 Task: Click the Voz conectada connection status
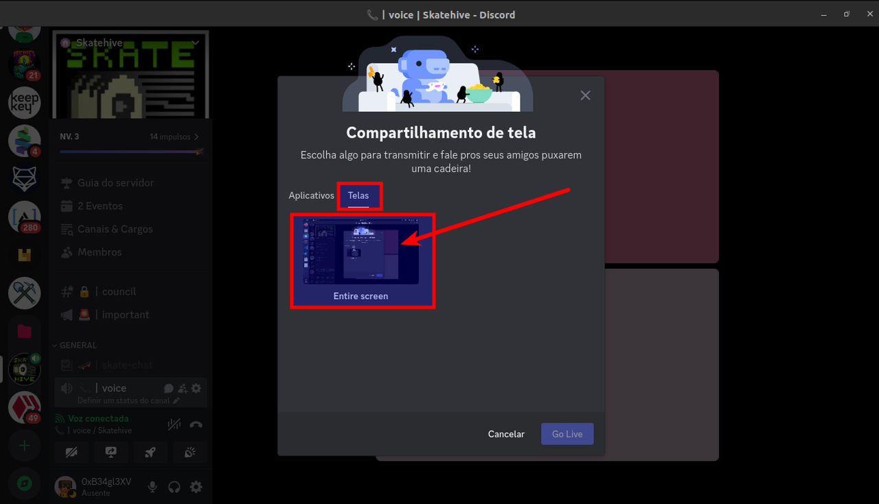(x=98, y=418)
